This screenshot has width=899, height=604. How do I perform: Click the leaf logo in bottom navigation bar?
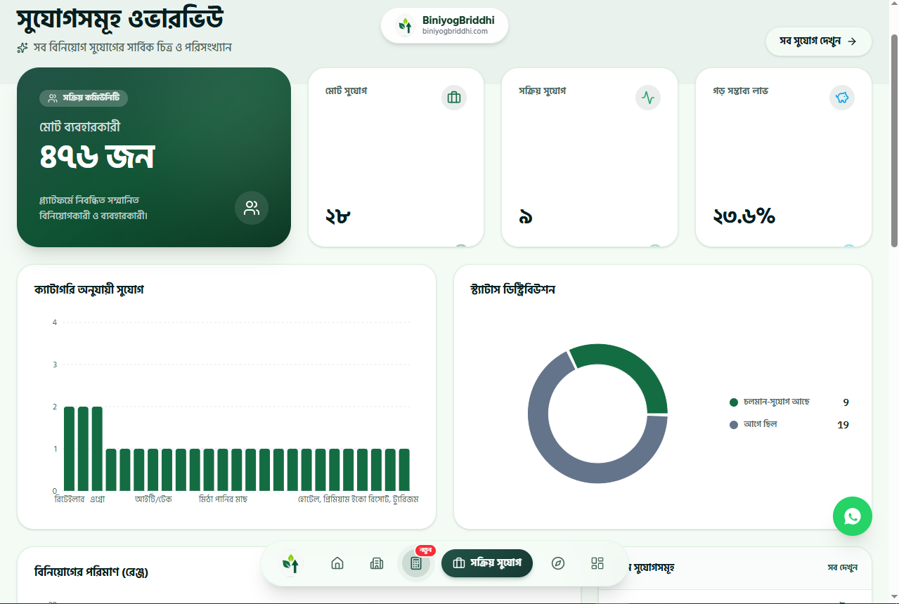point(291,563)
